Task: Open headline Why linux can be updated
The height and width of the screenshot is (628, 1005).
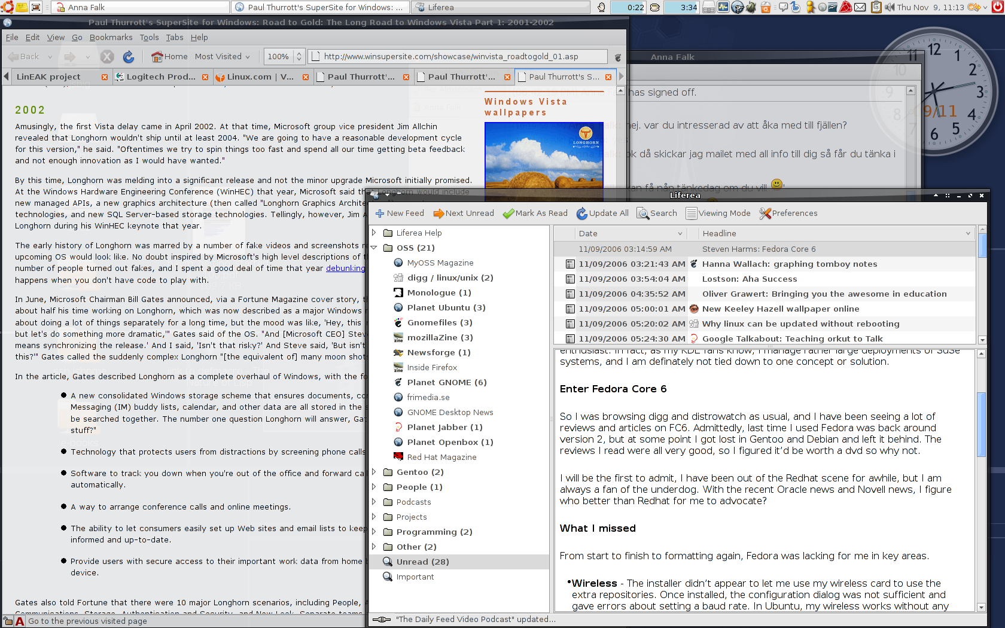Action: click(x=800, y=324)
